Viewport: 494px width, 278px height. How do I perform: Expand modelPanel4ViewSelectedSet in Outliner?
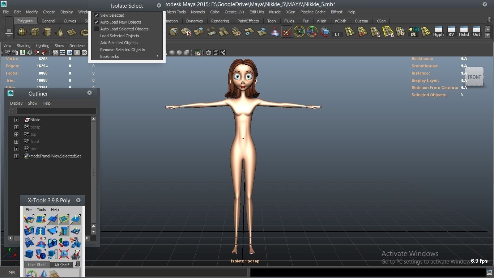tap(16, 156)
